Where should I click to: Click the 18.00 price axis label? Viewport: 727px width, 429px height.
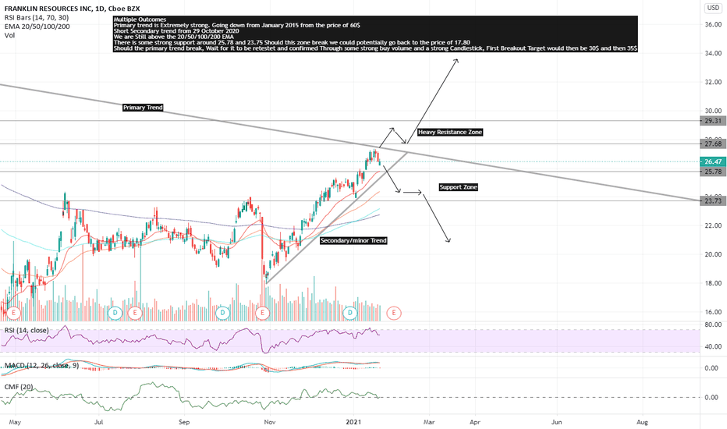point(713,283)
